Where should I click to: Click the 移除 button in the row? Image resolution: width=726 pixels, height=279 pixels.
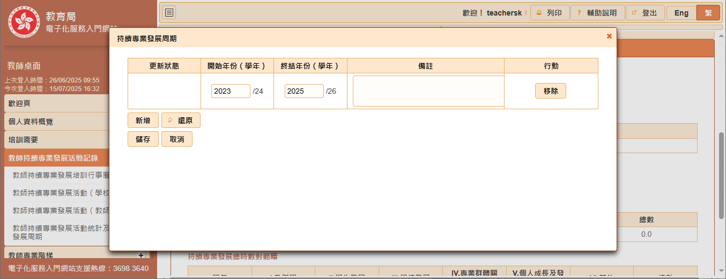[x=551, y=91]
